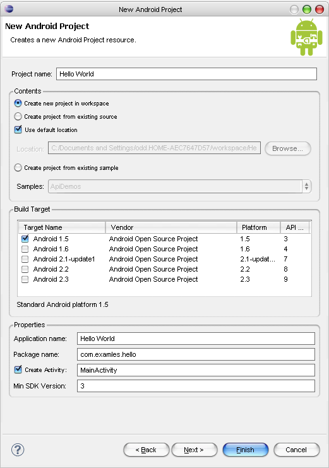Uncheck the Android 1.5 build target
This screenshot has width=329, height=468.
tap(25, 239)
